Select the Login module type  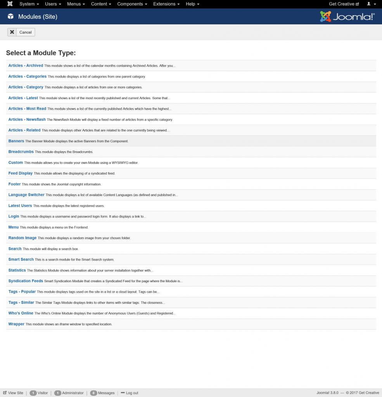(13, 216)
